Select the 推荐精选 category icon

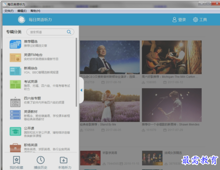point(16,44)
